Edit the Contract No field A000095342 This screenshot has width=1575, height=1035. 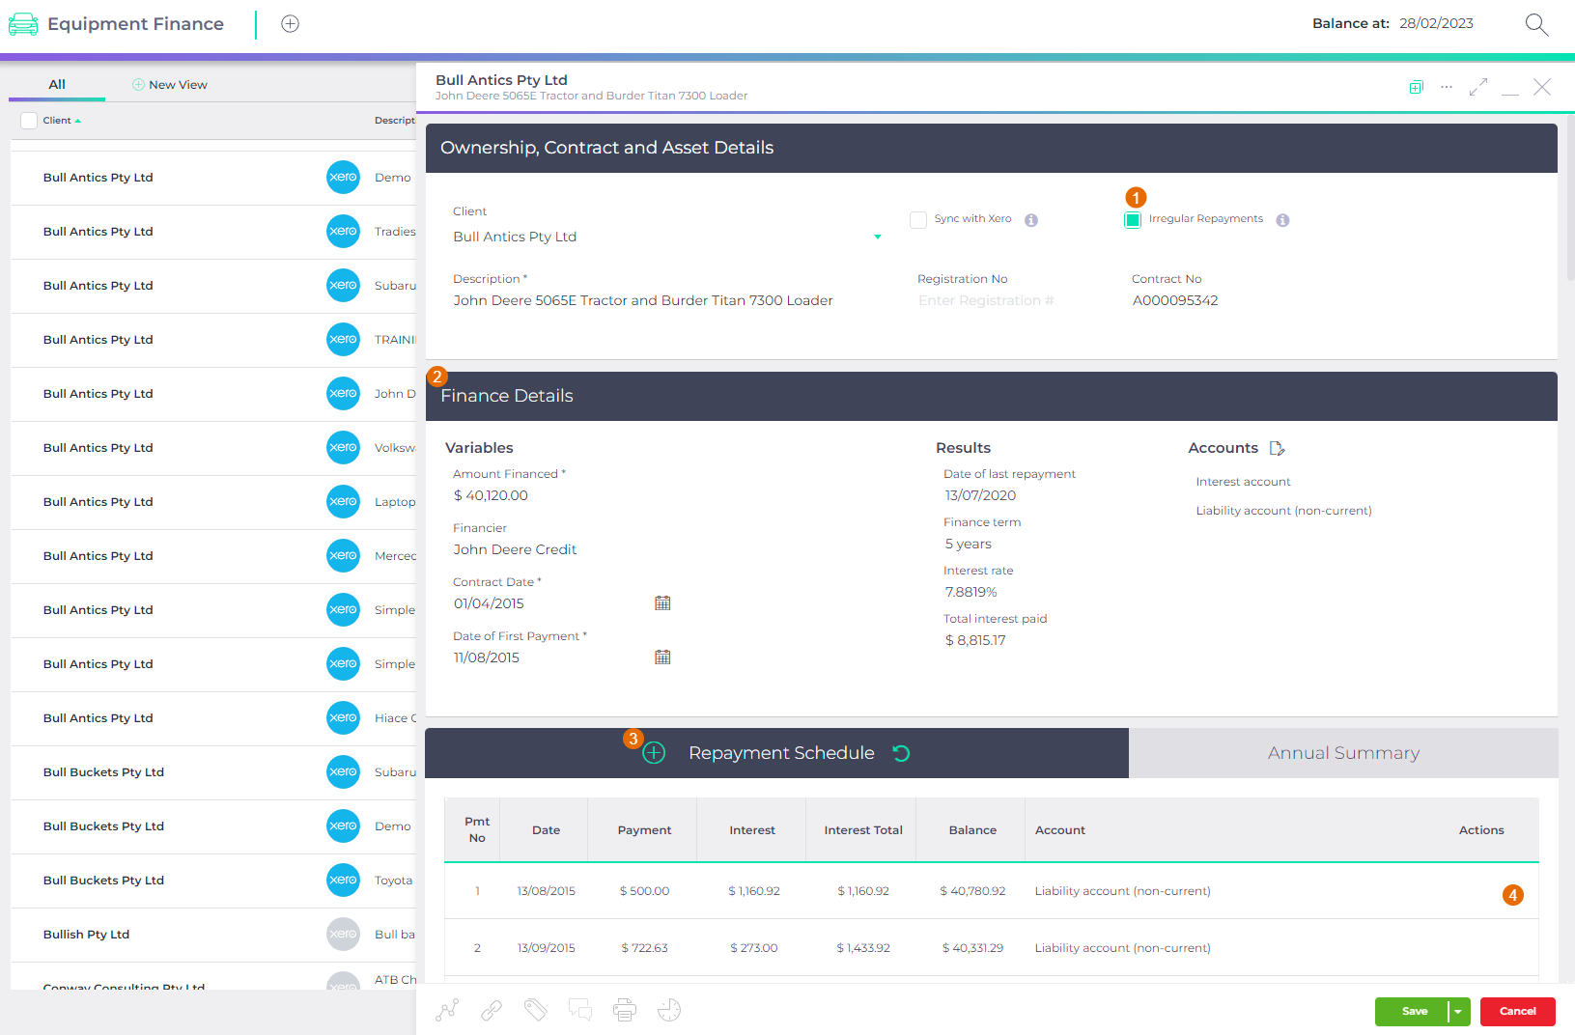pos(1175,301)
